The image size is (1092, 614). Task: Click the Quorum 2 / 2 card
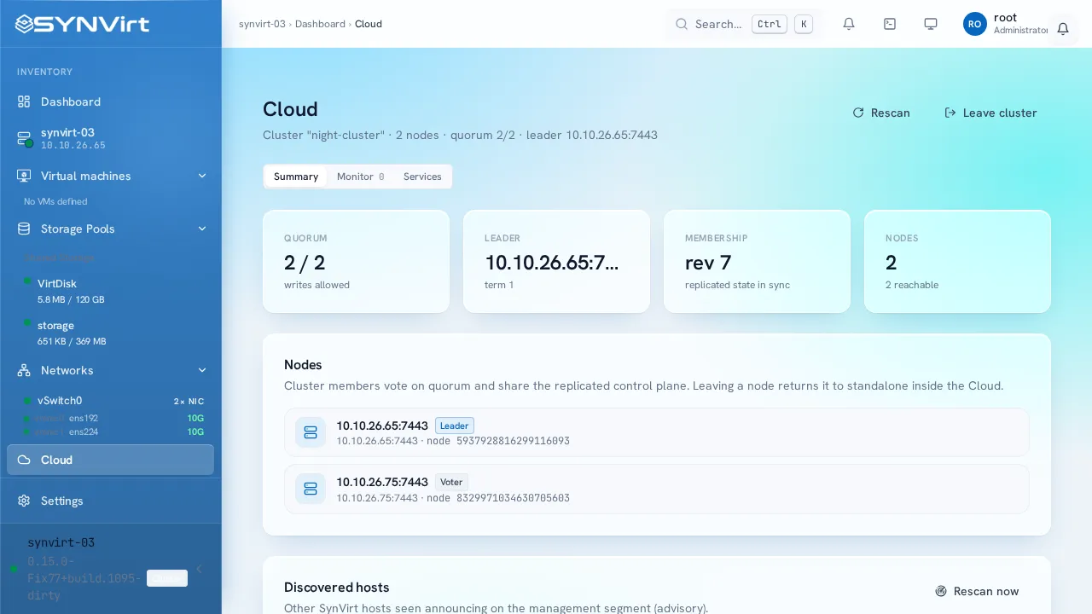356,262
